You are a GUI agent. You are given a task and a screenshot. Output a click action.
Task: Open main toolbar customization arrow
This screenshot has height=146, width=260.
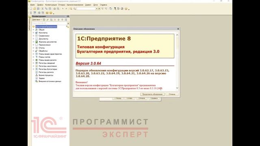(129, 9)
